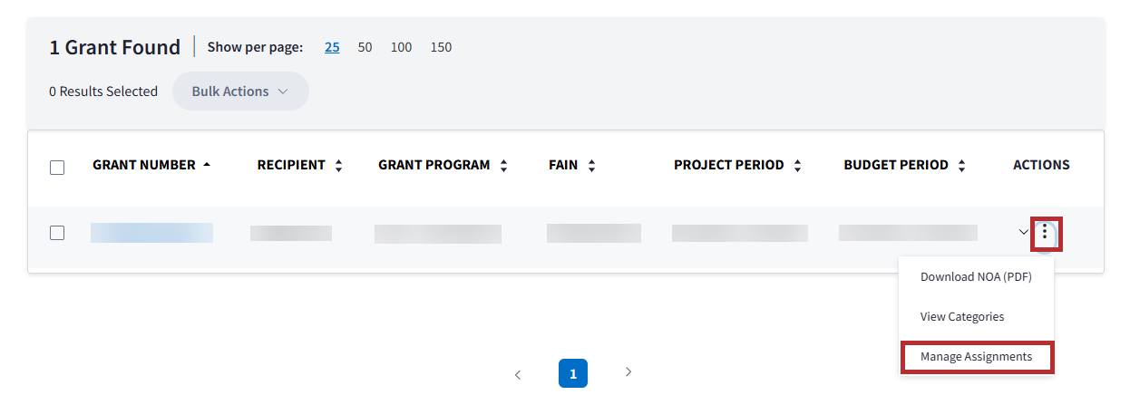The height and width of the screenshot is (395, 1130).
Task: Show 50 results per page
Action: click(365, 47)
